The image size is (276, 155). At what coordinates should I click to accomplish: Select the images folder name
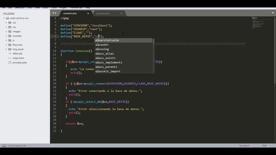(x=16, y=31)
